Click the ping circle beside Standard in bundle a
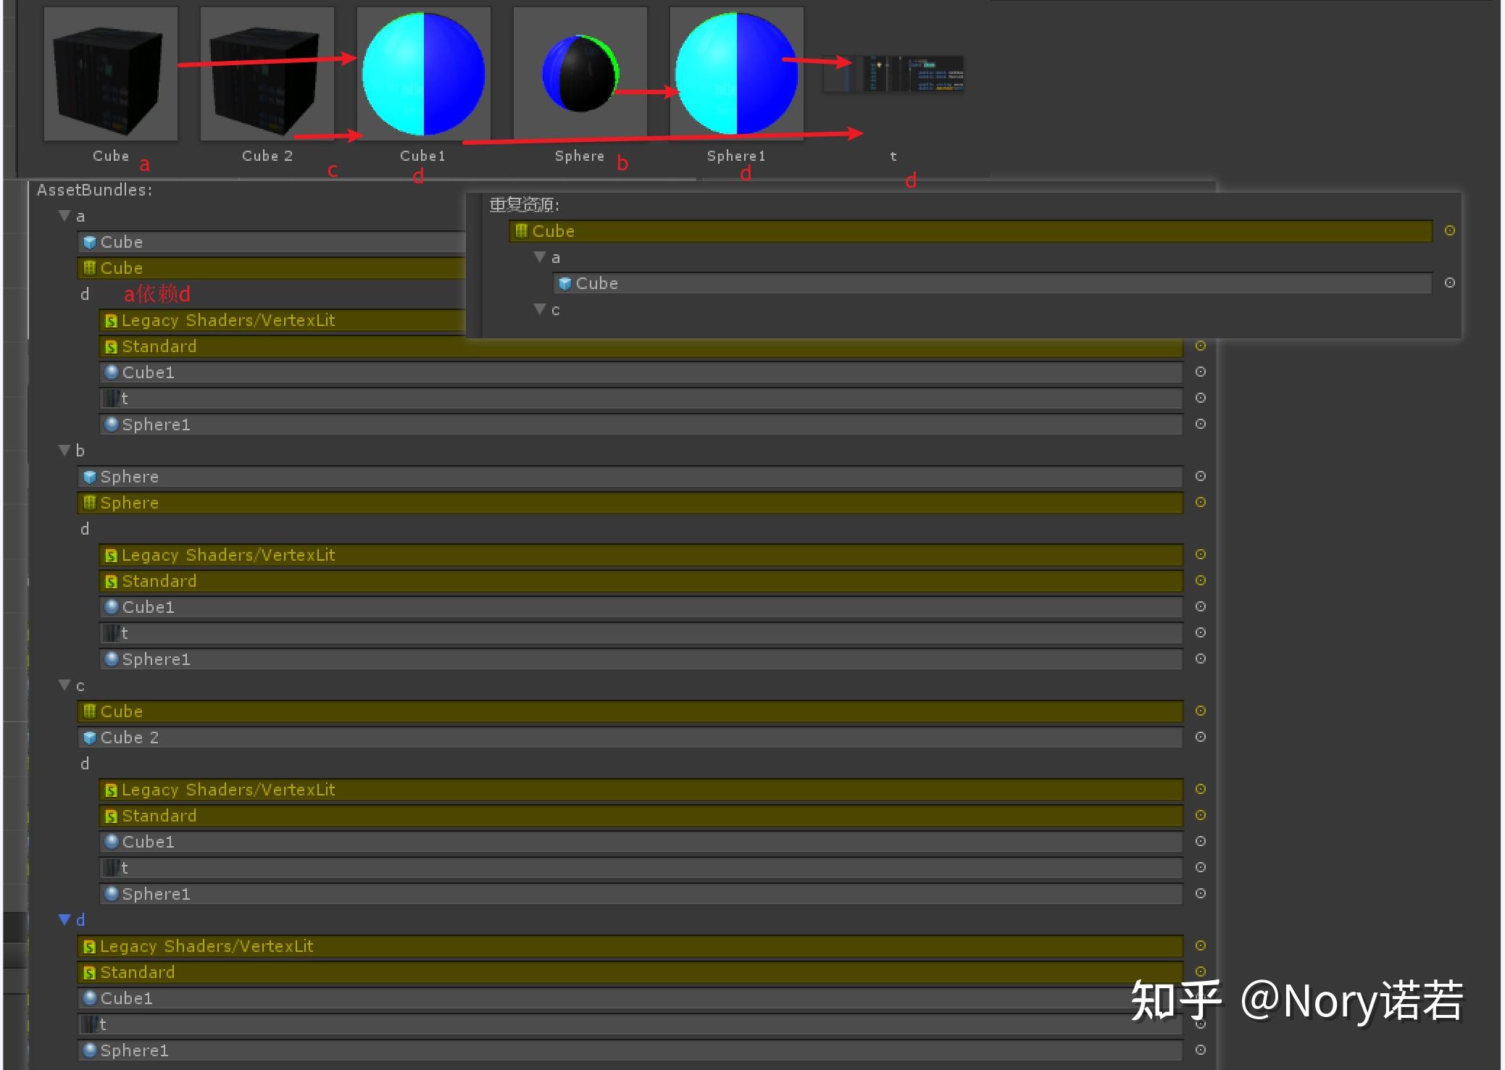The height and width of the screenshot is (1070, 1505). point(1199,346)
